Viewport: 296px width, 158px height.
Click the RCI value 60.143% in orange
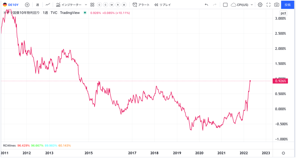(x=65, y=146)
